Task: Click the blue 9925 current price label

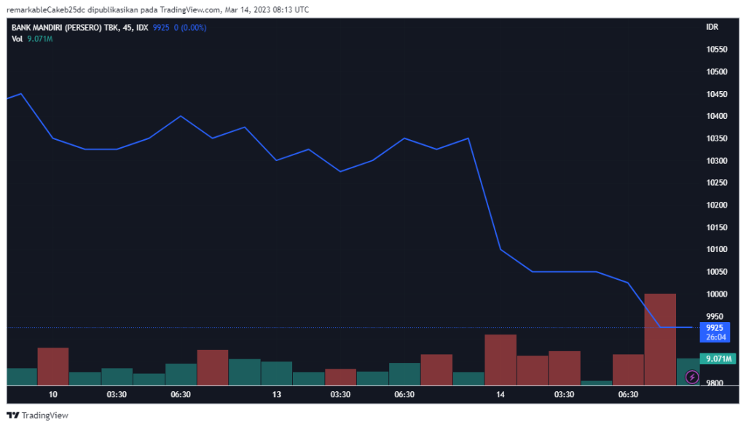Action: (x=714, y=328)
